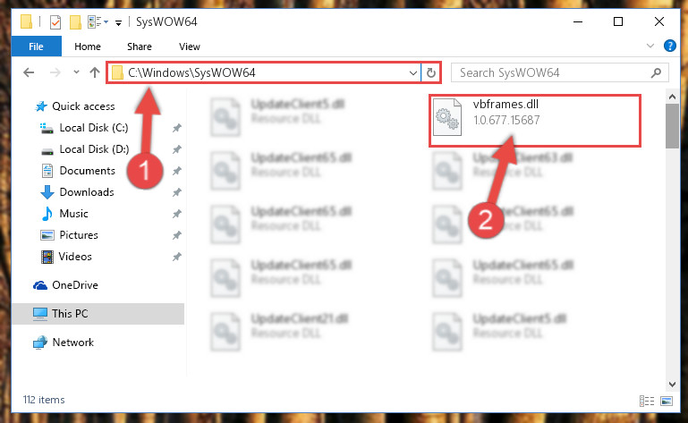The height and width of the screenshot is (423, 688).
Task: Click the New Folder quick access toolbar icon
Action: tap(75, 22)
